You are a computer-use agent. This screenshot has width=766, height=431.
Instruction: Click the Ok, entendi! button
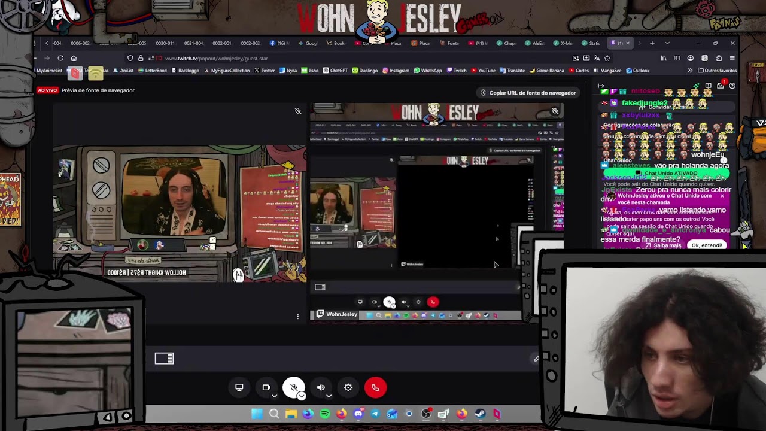pyautogui.click(x=707, y=245)
